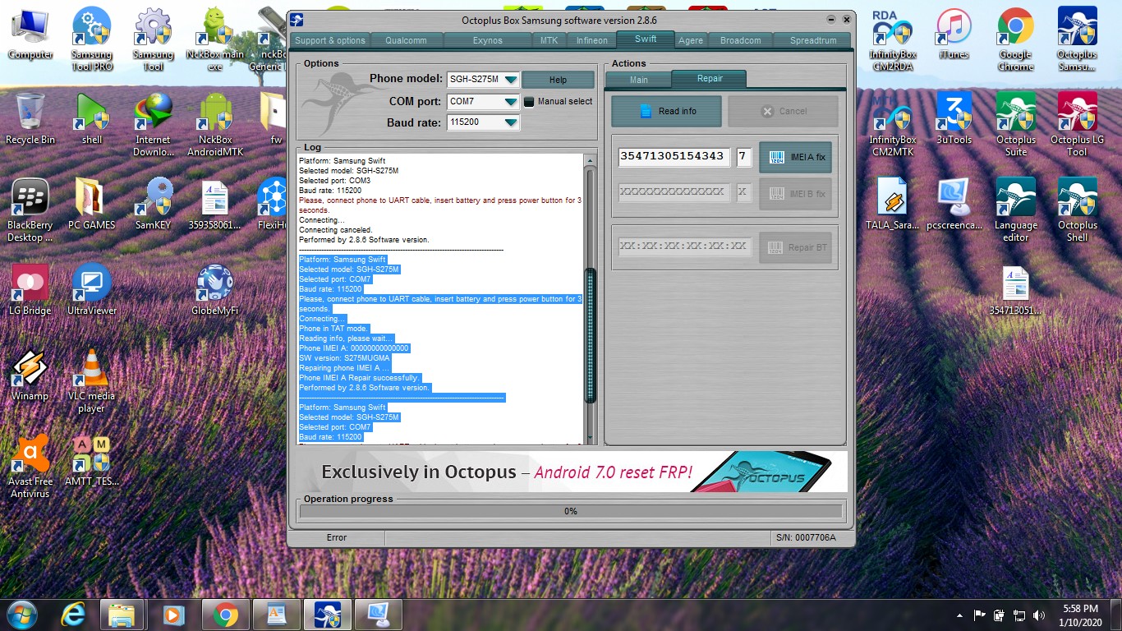Select log line 'Connecting canceled.'
Screen dimensions: 1122x631
click(335, 230)
